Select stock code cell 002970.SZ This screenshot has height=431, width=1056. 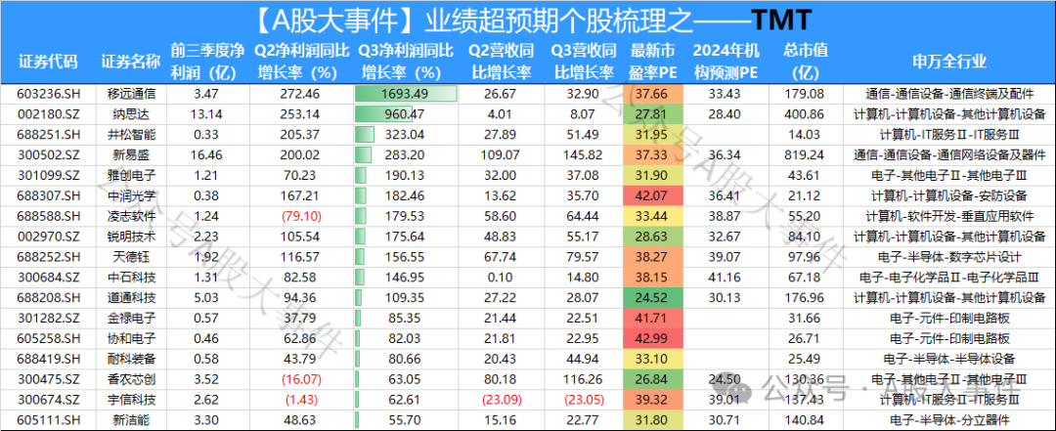[x=48, y=237]
